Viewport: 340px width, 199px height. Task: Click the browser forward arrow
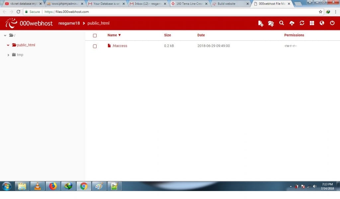click(x=12, y=12)
